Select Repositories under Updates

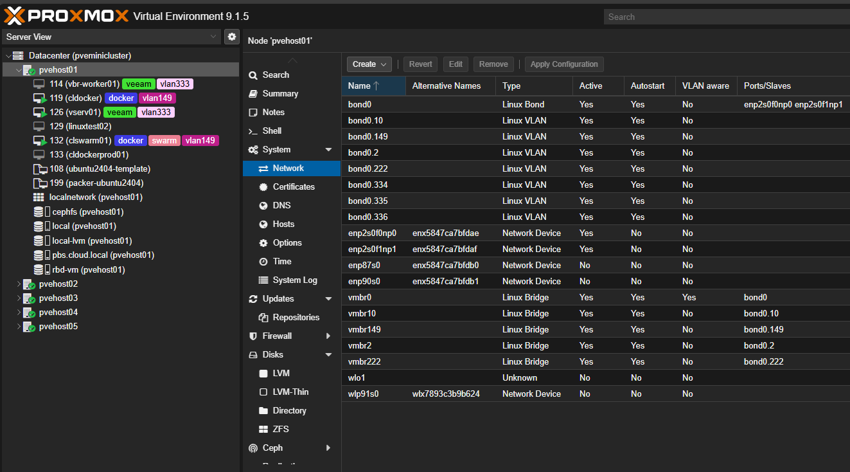point(296,318)
